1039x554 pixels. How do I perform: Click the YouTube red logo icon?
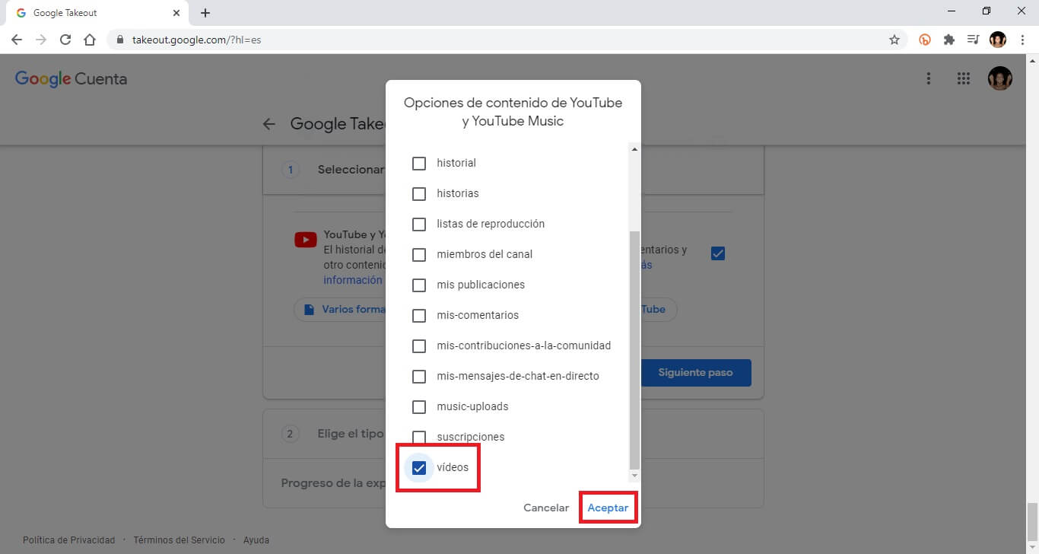[x=306, y=240]
